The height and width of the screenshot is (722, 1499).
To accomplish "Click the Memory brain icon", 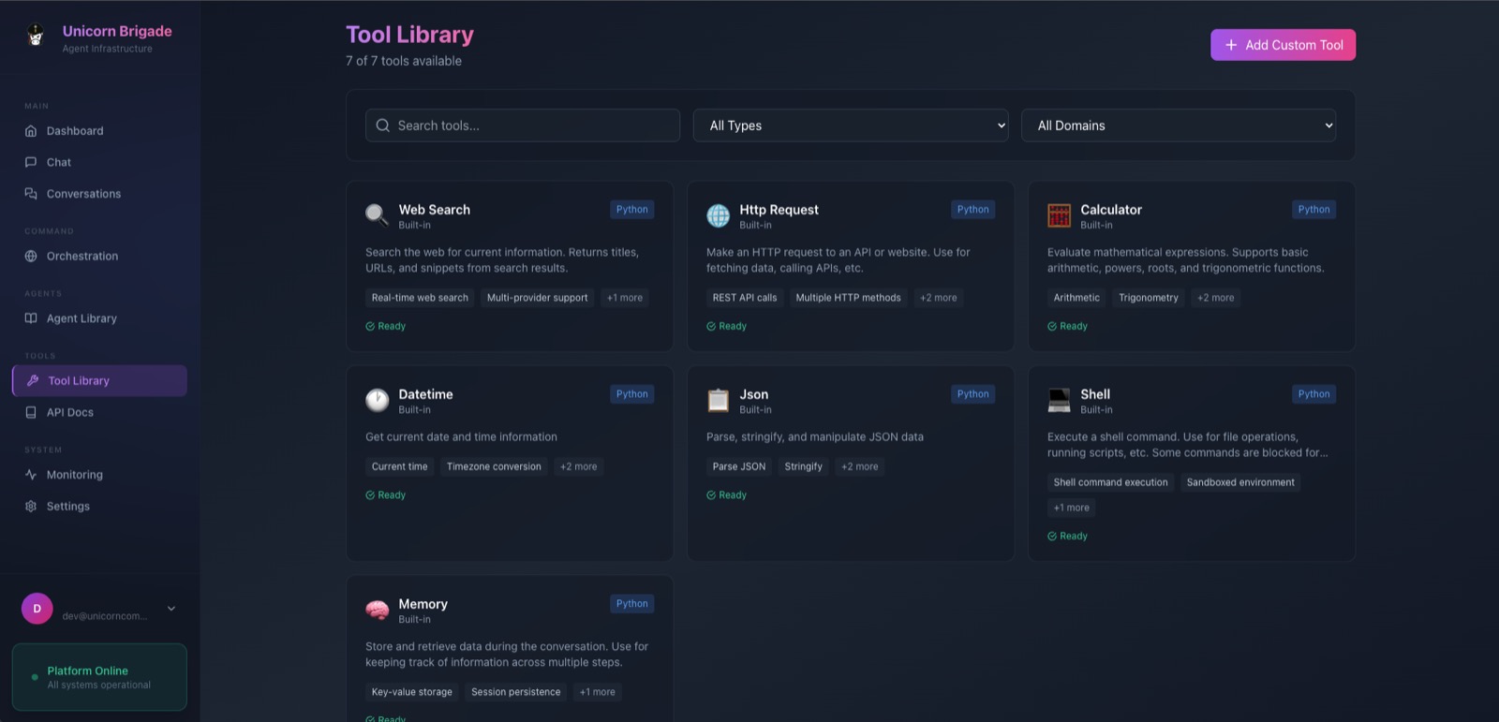I will (377, 610).
